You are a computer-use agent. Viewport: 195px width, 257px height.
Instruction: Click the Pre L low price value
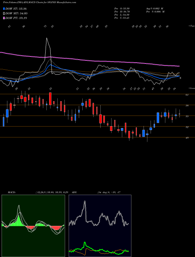point(122,15)
